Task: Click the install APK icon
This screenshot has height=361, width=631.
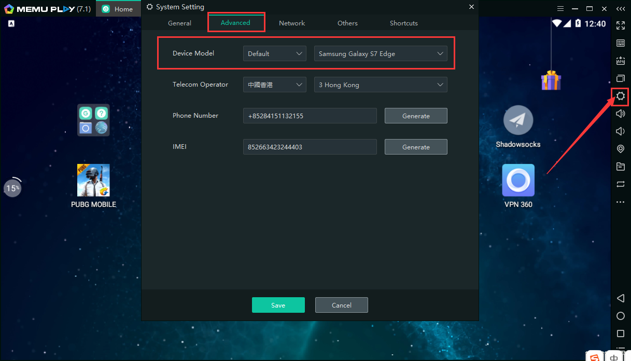Action: tap(620, 61)
